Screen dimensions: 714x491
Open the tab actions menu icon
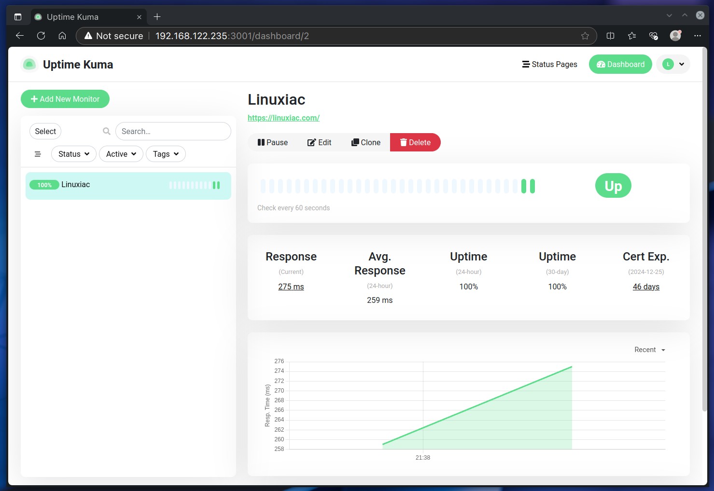pyautogui.click(x=18, y=17)
